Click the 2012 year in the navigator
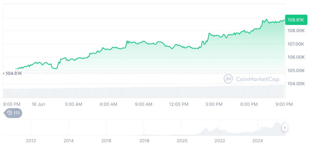The height and width of the screenshot is (145, 311). (31, 140)
